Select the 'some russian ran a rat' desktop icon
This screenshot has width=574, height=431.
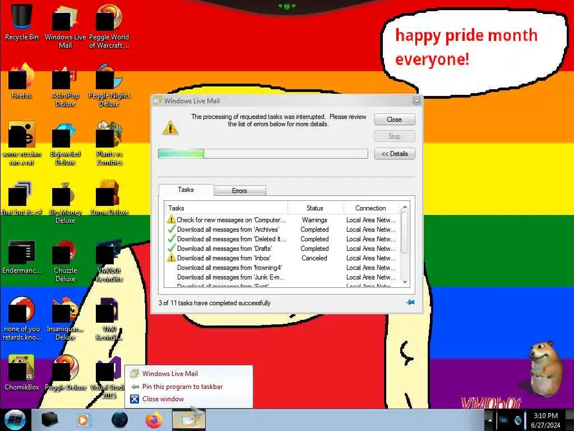[22, 143]
